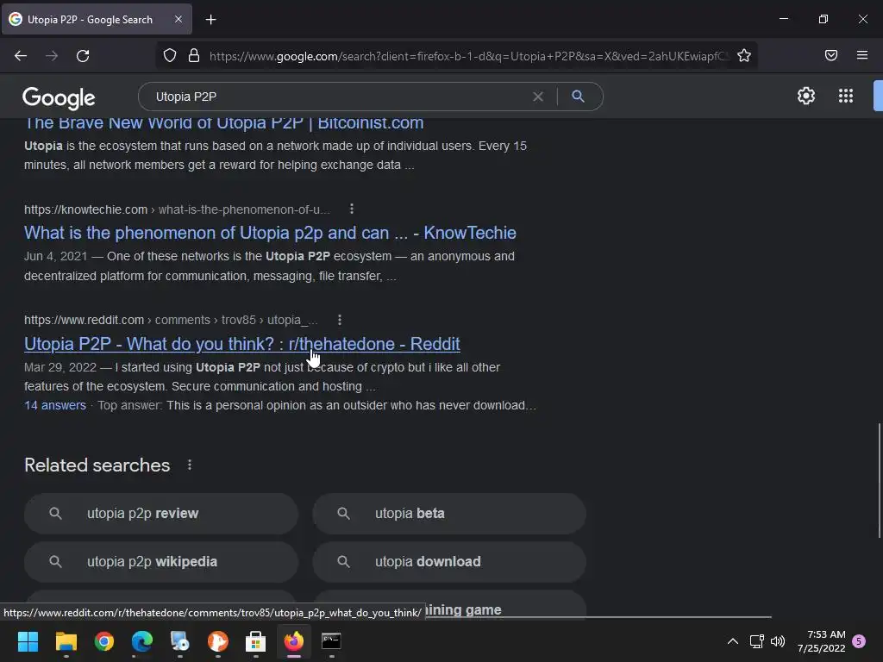Open the Bitcoinist.com Utopia P2P result
This screenshot has width=883, height=662.
click(x=223, y=122)
